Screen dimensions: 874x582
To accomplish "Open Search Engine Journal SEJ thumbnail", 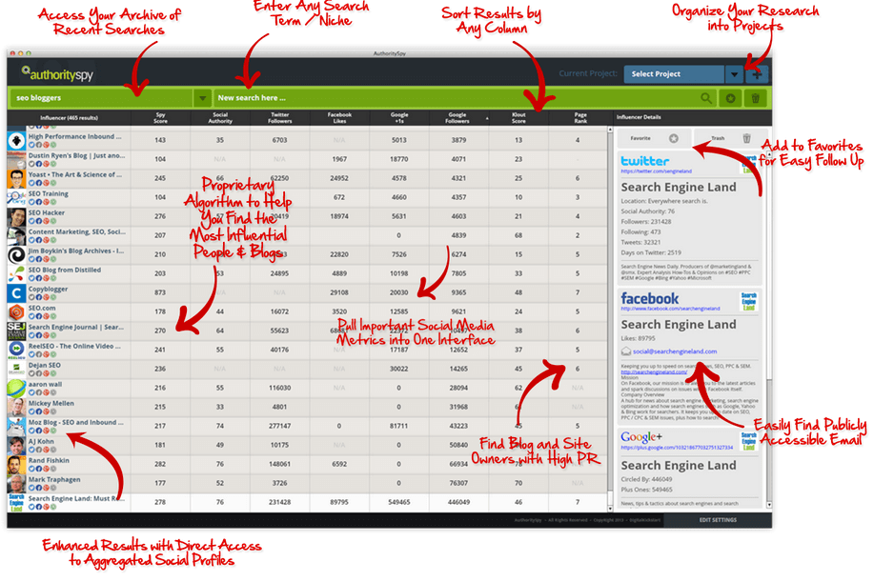I will tap(16, 331).
